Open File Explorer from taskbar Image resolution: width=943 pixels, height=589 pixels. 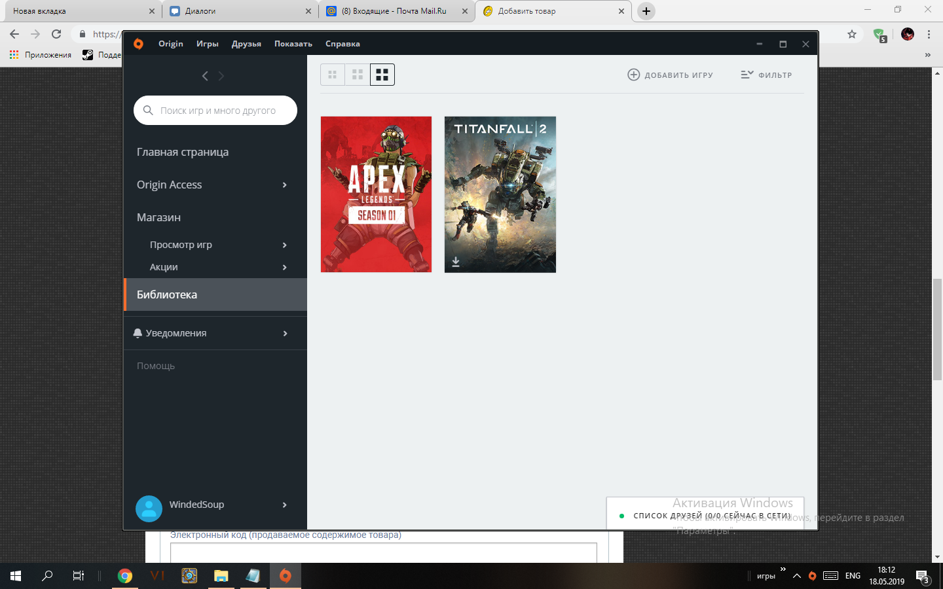pos(221,576)
